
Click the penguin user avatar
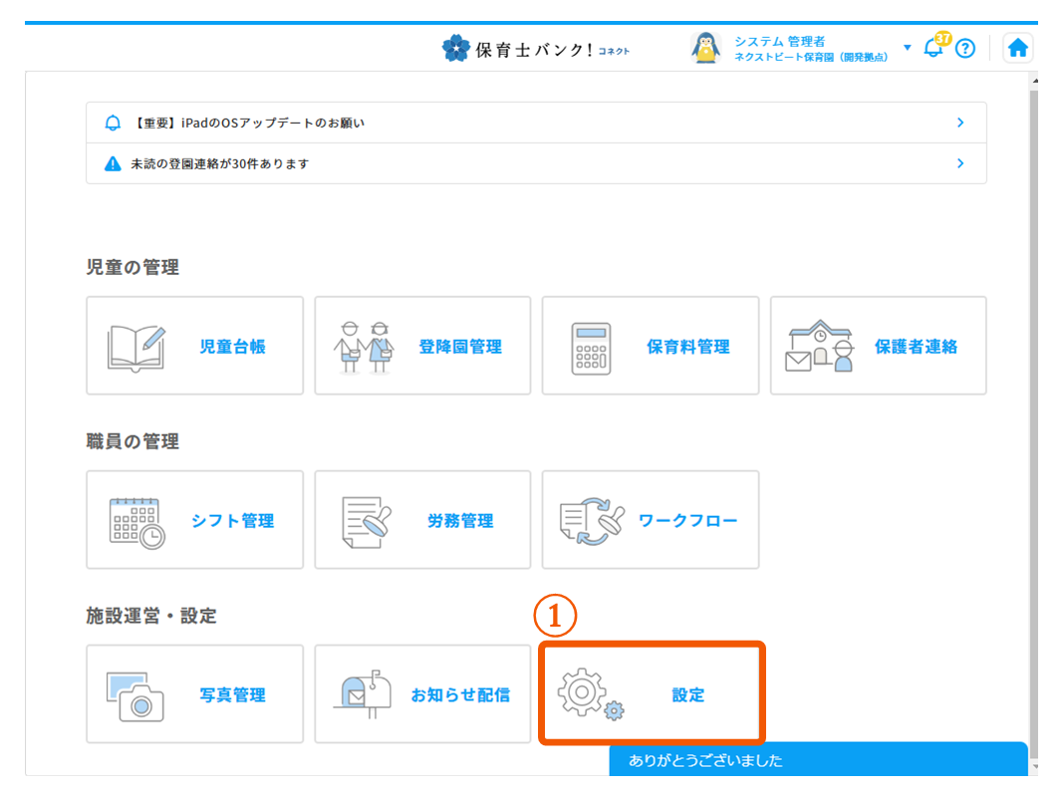point(706,48)
